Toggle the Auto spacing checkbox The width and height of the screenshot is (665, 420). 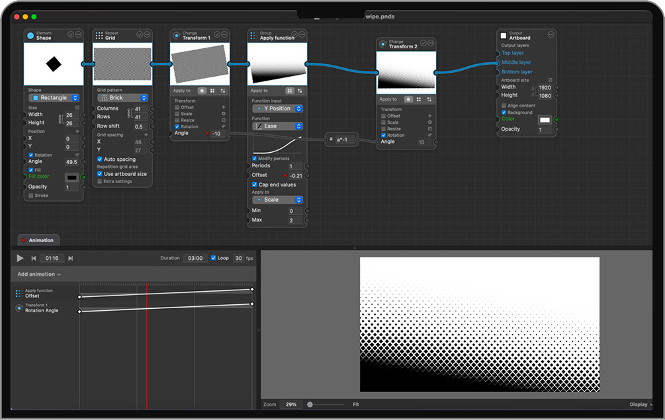[x=100, y=159]
